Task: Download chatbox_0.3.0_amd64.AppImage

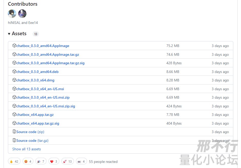Action: tap(43, 46)
